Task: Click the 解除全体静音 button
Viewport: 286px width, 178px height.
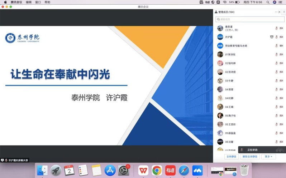Action: tap(250, 157)
